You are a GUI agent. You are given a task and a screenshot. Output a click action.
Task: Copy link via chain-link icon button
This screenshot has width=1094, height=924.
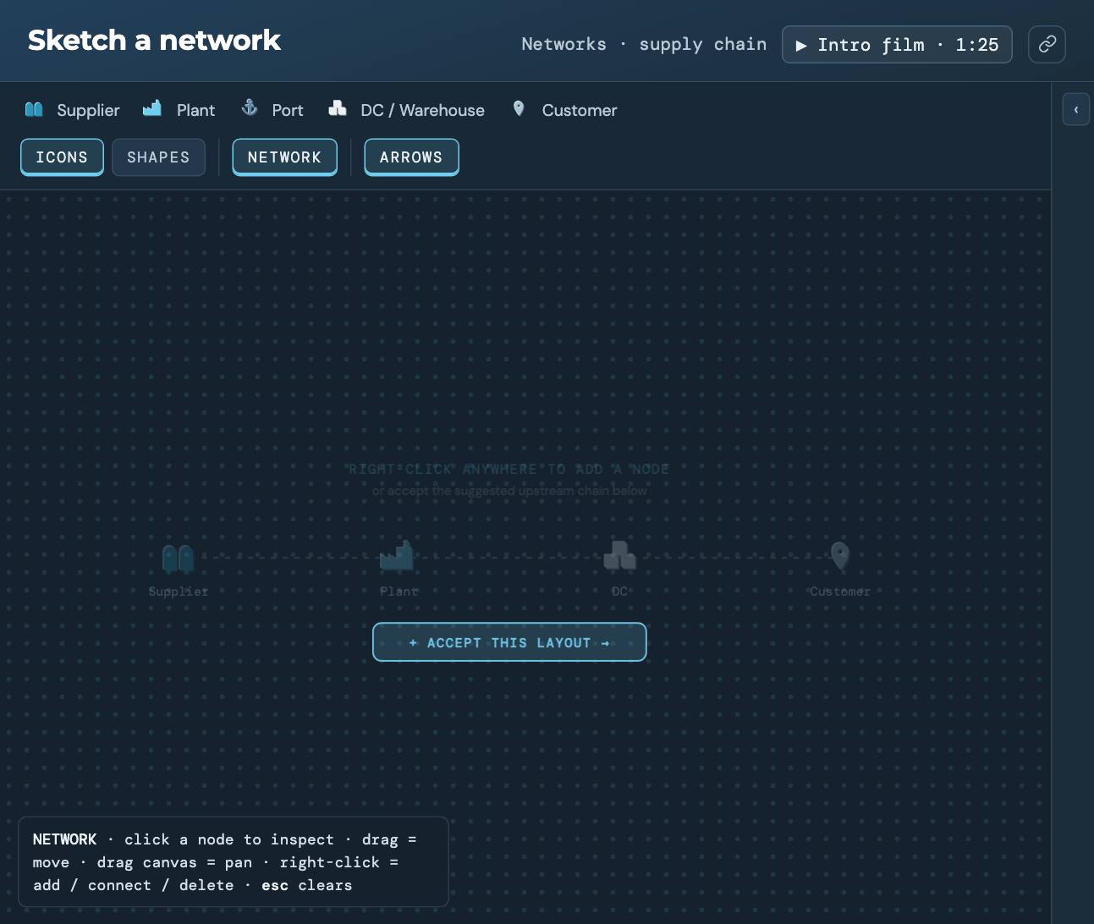(x=1047, y=44)
